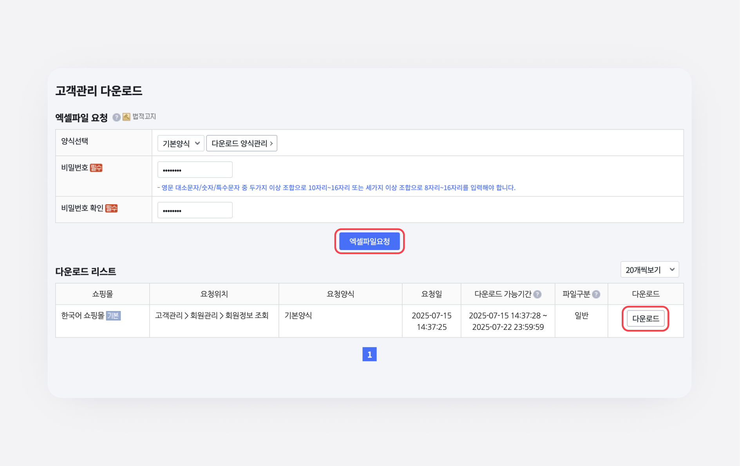Go to page 1 of download list

[369, 354]
